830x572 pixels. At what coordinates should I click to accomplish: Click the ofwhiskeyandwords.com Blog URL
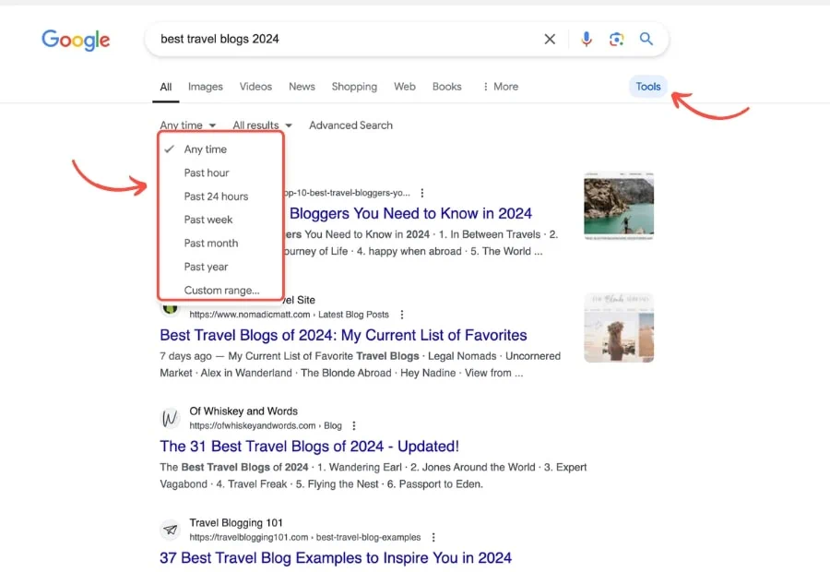266,426
